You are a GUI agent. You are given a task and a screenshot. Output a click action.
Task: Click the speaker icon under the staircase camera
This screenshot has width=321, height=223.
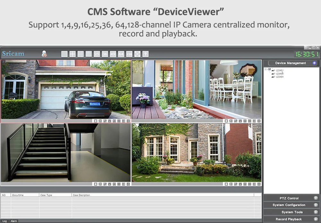point(100,184)
